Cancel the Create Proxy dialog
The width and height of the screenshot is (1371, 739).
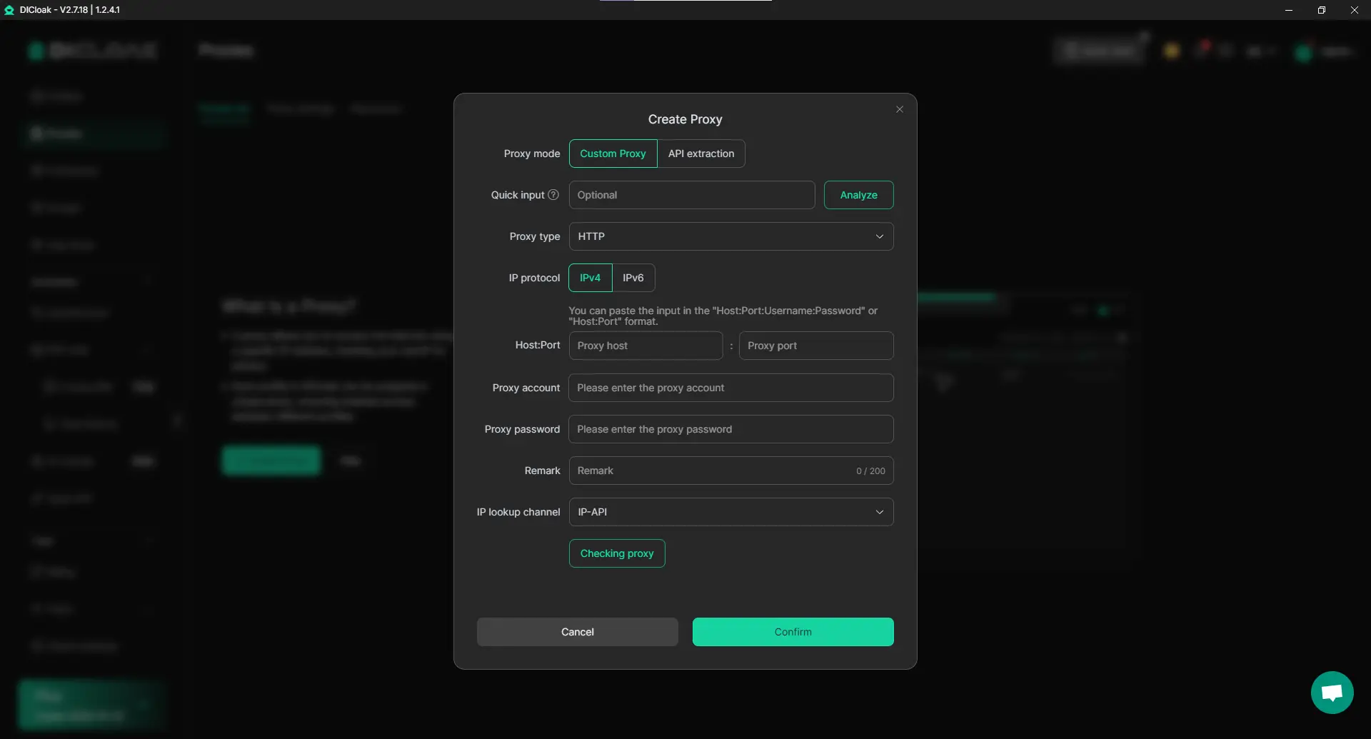tap(577, 632)
